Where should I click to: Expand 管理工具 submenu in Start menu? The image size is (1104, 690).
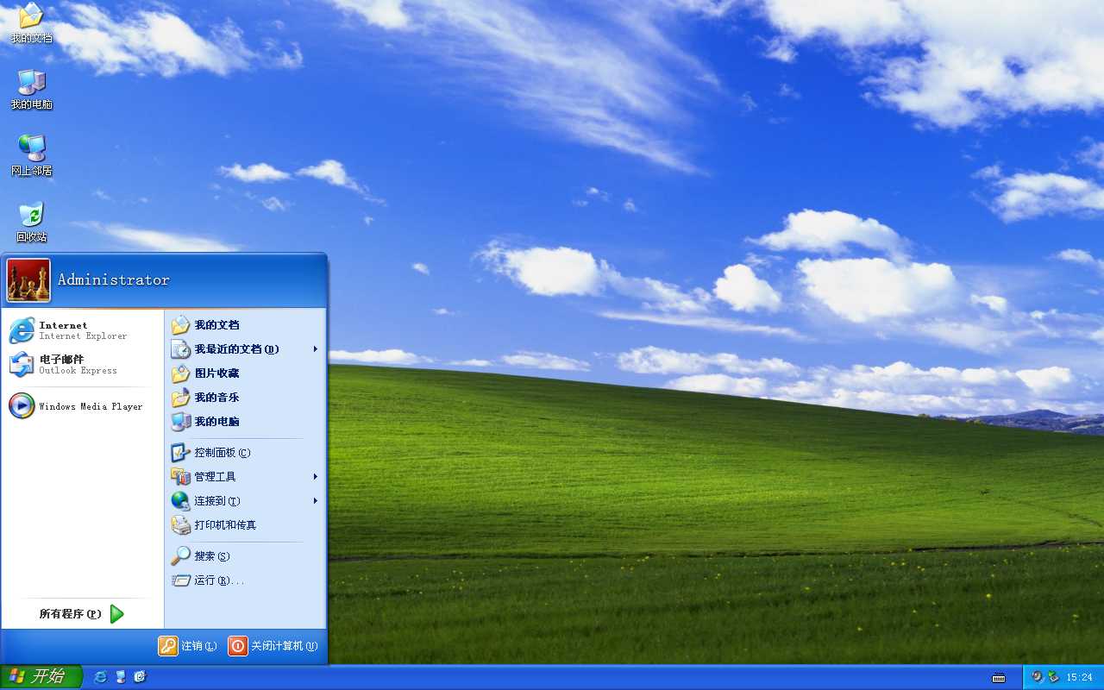tap(245, 477)
